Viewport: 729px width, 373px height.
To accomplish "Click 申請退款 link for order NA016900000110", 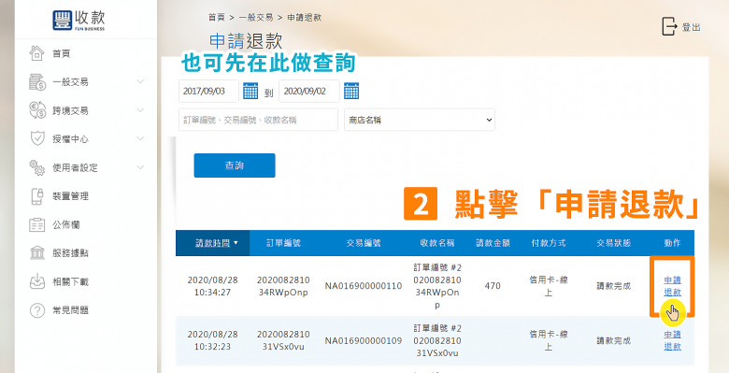I will tap(672, 286).
